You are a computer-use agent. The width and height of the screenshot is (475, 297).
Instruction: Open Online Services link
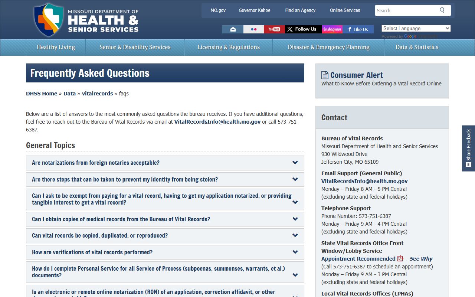[x=345, y=10]
